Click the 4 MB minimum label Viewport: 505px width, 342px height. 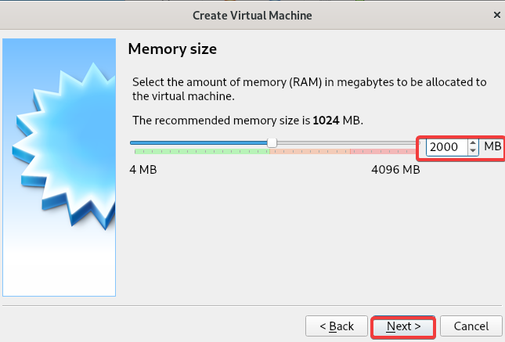point(143,170)
